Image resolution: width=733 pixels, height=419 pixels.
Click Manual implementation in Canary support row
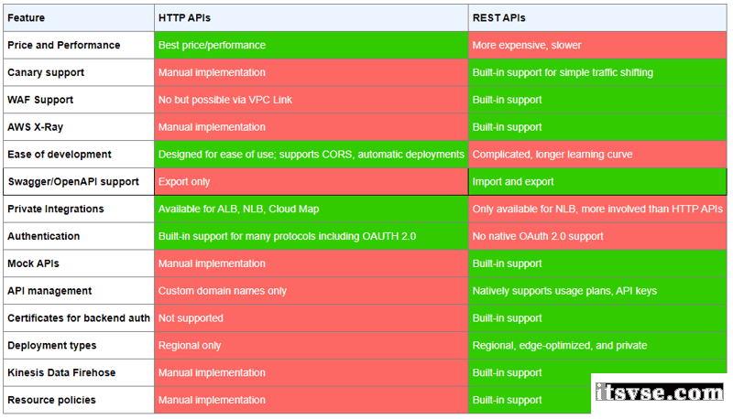(x=312, y=73)
